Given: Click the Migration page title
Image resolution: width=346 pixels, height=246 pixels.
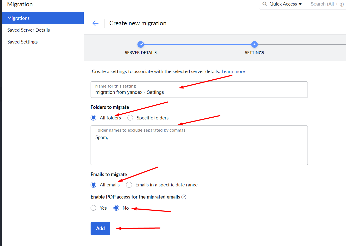Looking at the screenshot, I should 20,4.
